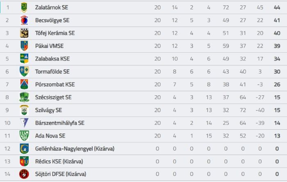Click the Rédics KSE (Kizárva) name

click(x=59, y=162)
